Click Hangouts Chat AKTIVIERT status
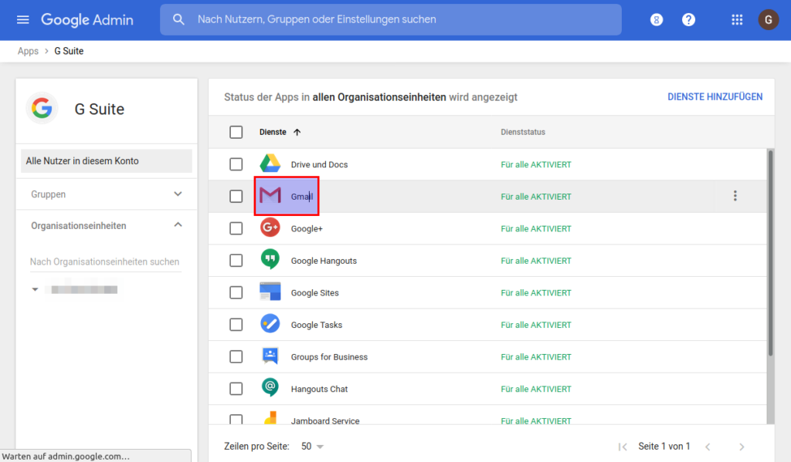The width and height of the screenshot is (791, 462). (x=536, y=389)
